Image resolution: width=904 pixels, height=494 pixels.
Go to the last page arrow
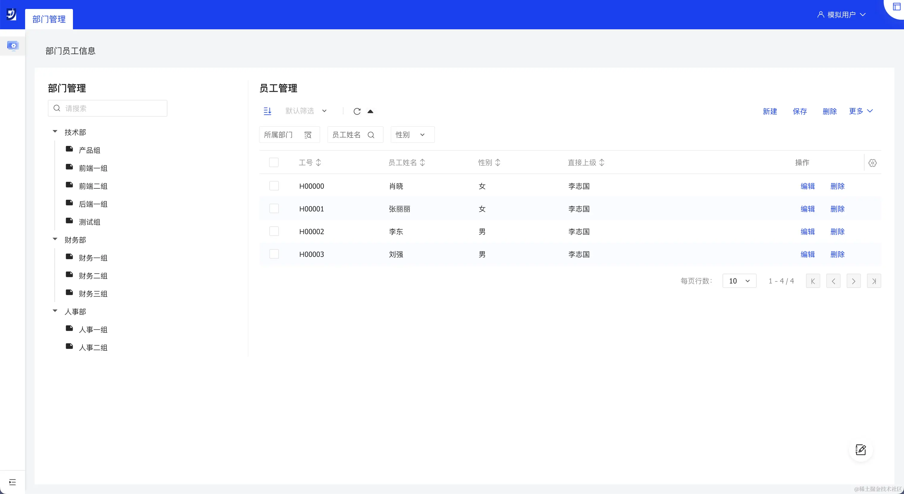click(874, 281)
